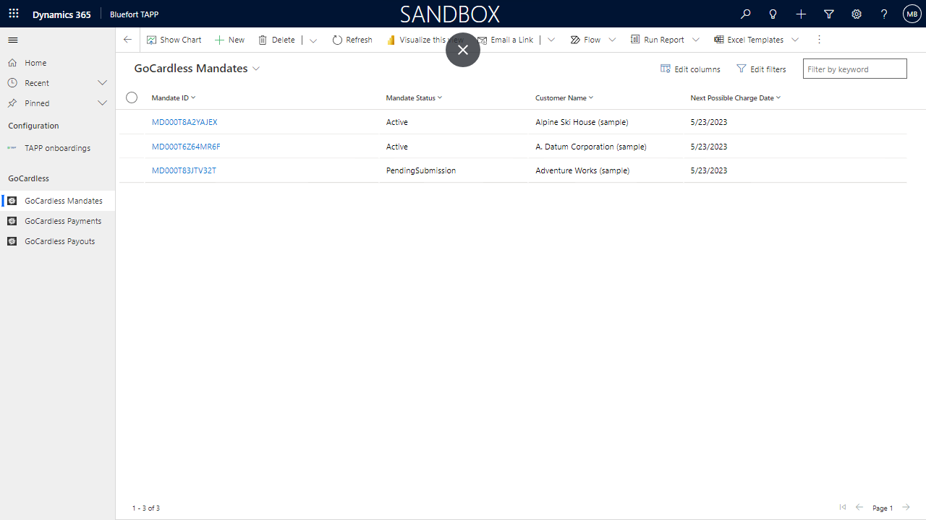Go back using the back arrow
Screen dimensions: 926x520
click(127, 40)
